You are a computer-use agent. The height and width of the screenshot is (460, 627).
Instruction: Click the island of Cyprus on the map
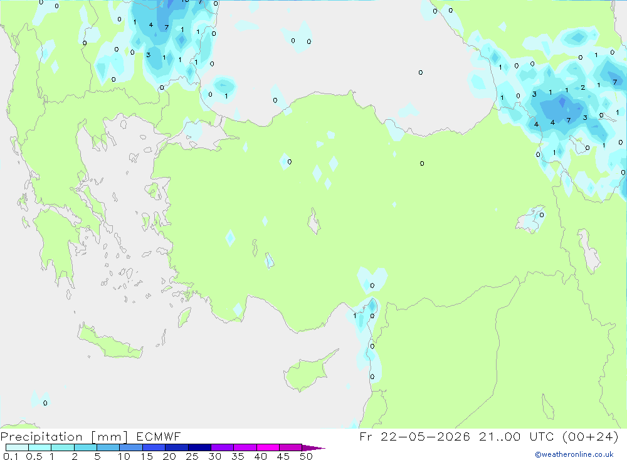click(x=306, y=374)
